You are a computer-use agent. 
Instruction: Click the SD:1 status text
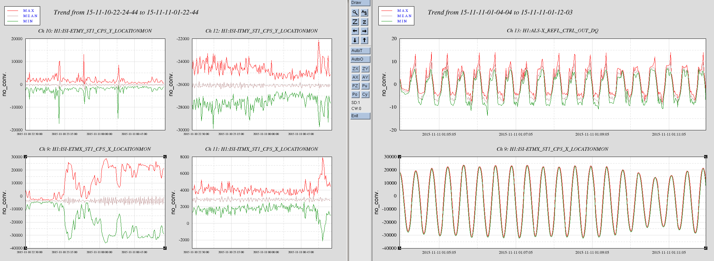click(356, 103)
